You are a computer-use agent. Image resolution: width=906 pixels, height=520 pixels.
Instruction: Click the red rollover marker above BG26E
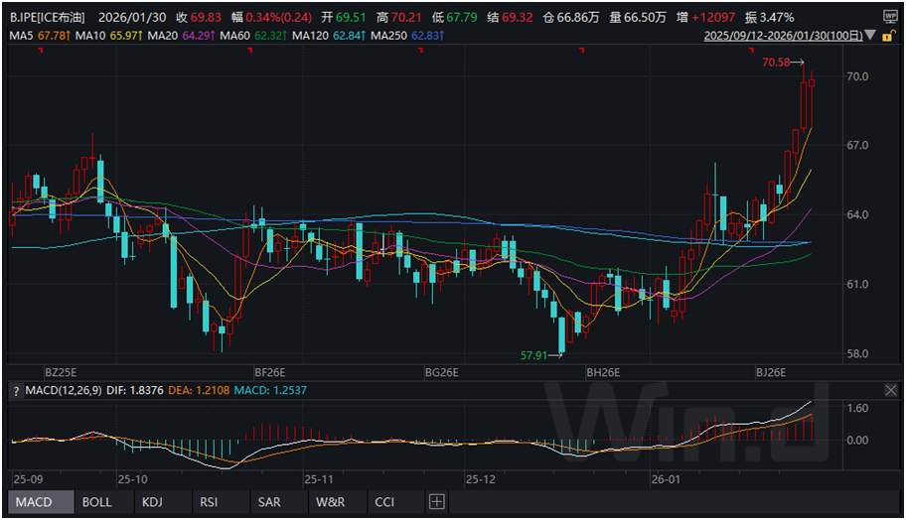[420, 52]
